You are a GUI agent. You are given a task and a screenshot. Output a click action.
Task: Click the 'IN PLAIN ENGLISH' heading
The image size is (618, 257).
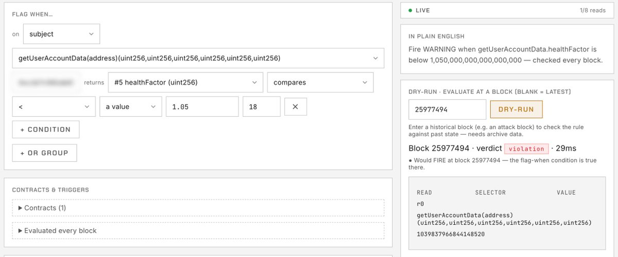point(437,36)
